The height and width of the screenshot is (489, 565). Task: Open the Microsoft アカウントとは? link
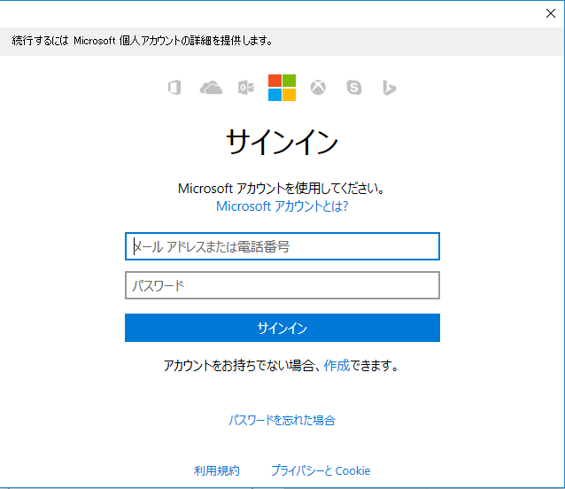coord(282,206)
